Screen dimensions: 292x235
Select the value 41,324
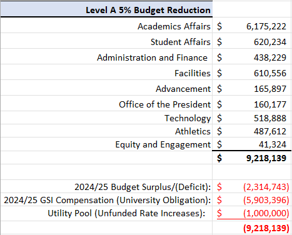coord(273,144)
